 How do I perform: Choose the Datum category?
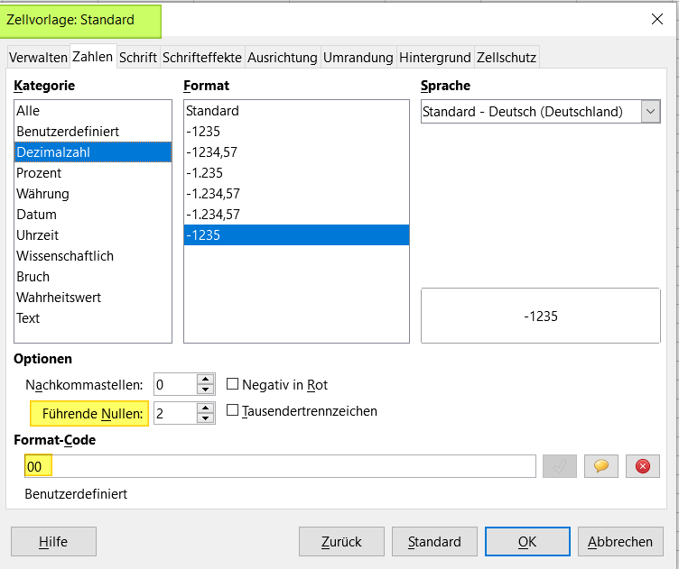[93, 215]
